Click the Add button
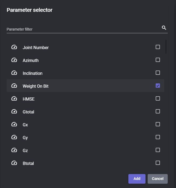 click(x=137, y=179)
